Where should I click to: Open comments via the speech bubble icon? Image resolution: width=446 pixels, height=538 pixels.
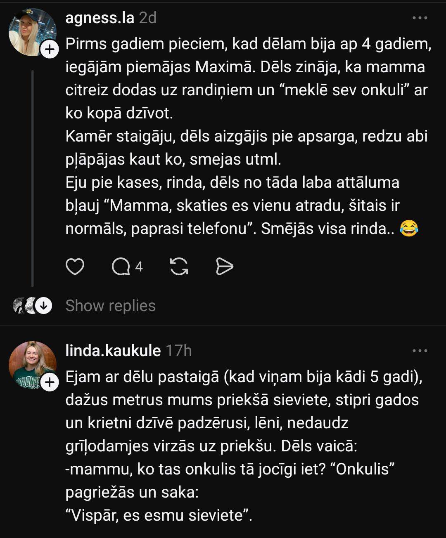tap(121, 267)
